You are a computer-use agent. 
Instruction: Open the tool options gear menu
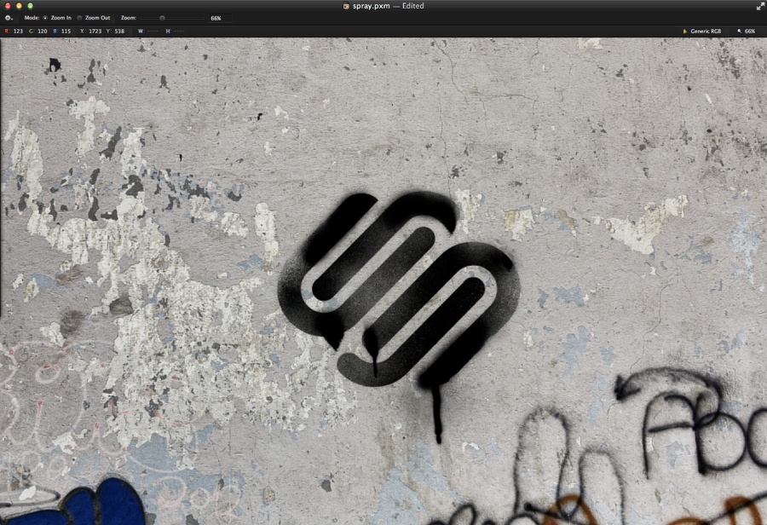pos(9,18)
